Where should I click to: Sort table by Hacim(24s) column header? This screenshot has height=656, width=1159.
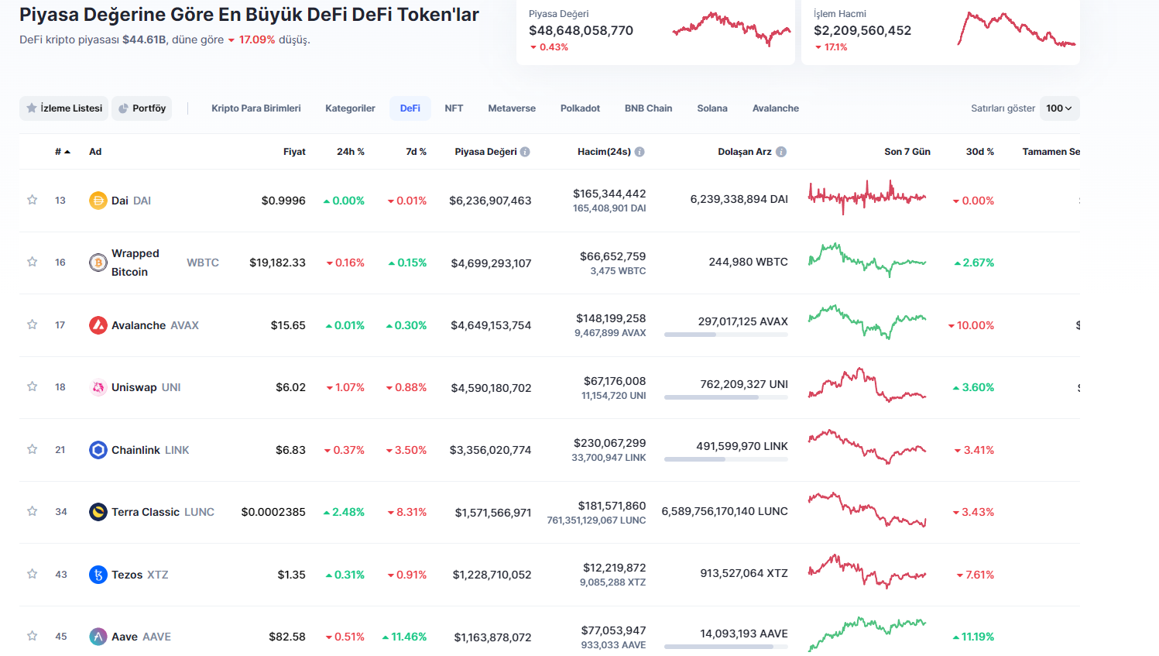[604, 152]
